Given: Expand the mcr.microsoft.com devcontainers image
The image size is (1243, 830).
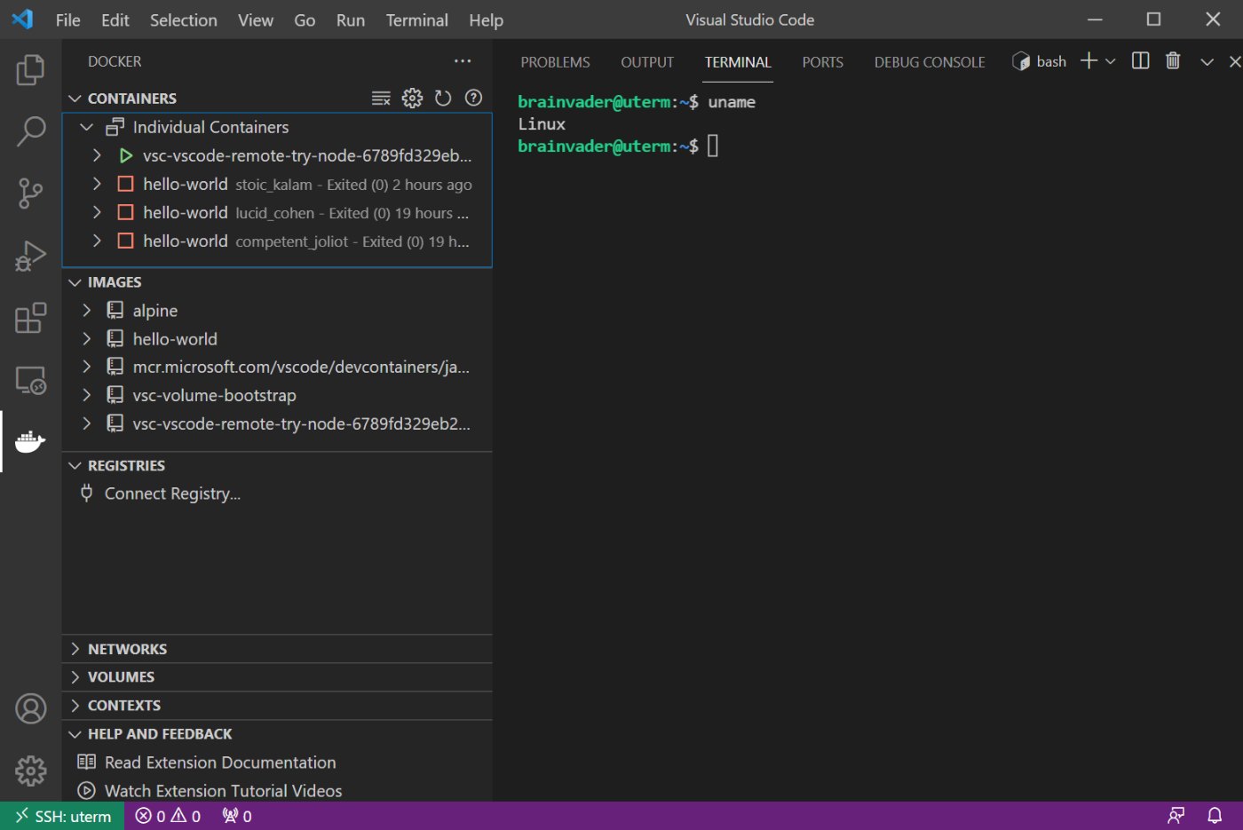Looking at the screenshot, I should click(86, 367).
